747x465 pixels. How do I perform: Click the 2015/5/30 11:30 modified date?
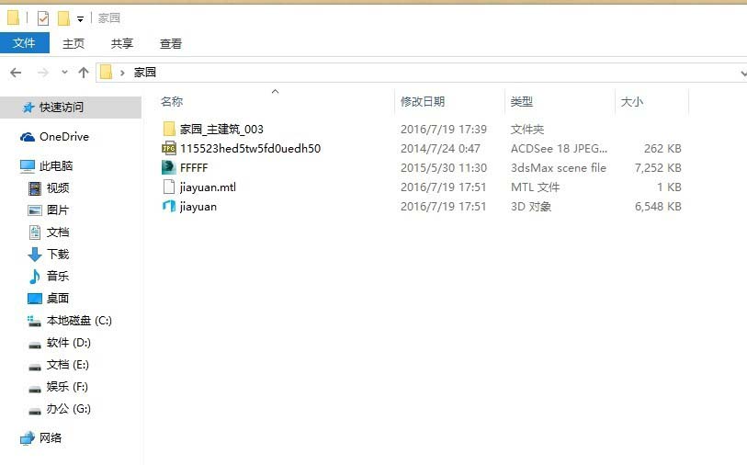pyautogui.click(x=444, y=167)
